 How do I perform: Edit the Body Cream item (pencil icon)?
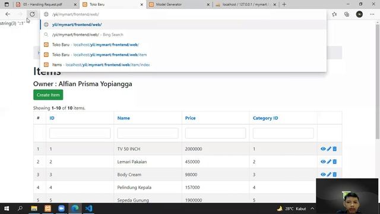[x=329, y=174]
